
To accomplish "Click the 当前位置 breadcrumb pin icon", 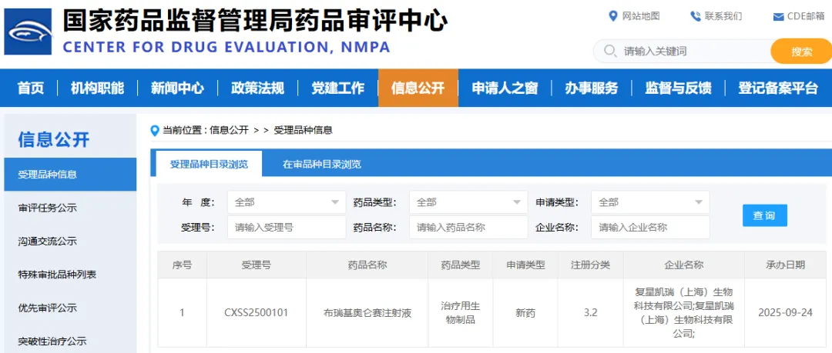I will coord(154,130).
